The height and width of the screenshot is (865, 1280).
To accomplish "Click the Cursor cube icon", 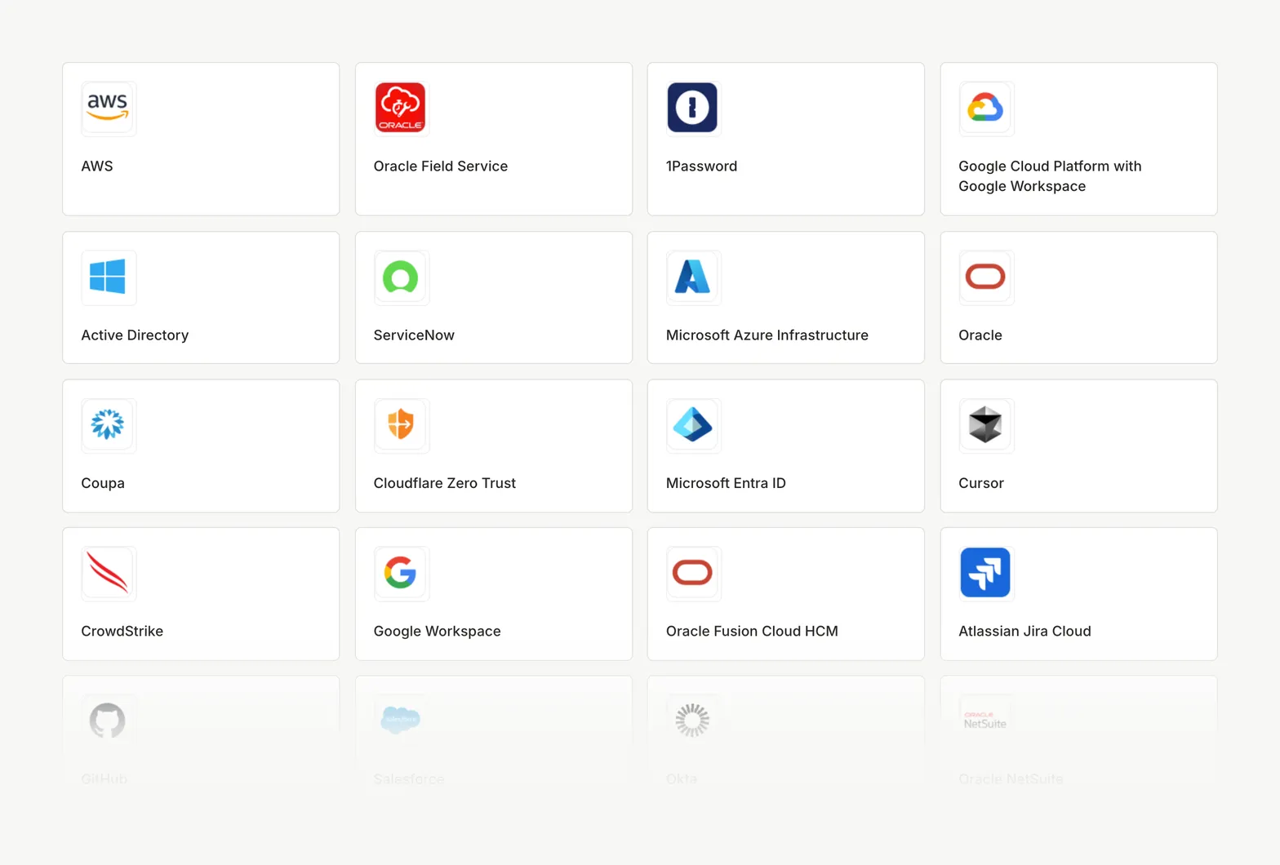I will (x=985, y=424).
